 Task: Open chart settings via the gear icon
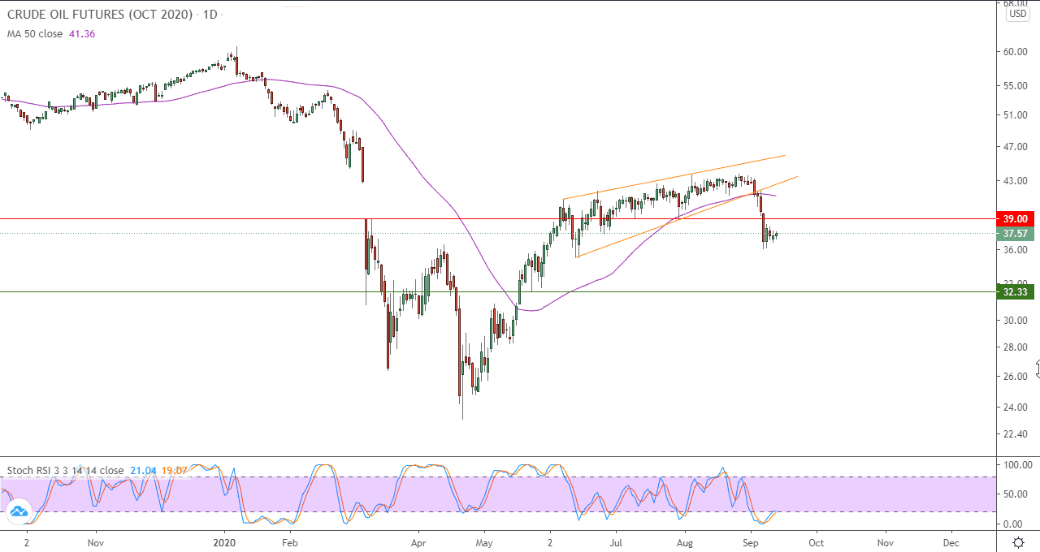click(x=1018, y=541)
